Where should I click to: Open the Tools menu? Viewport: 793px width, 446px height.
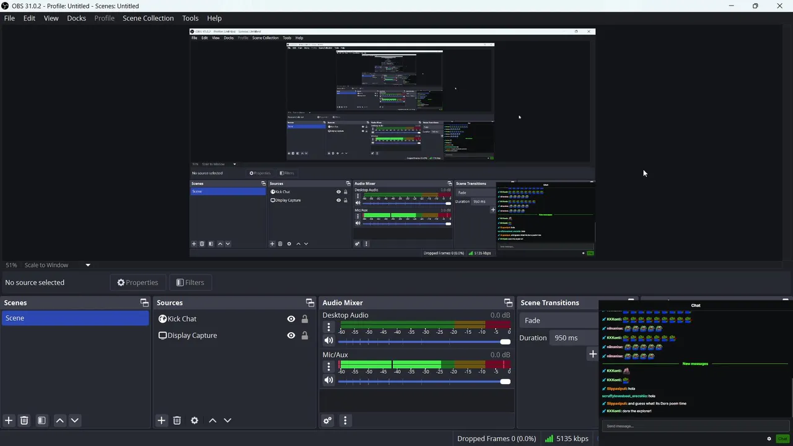tap(190, 18)
